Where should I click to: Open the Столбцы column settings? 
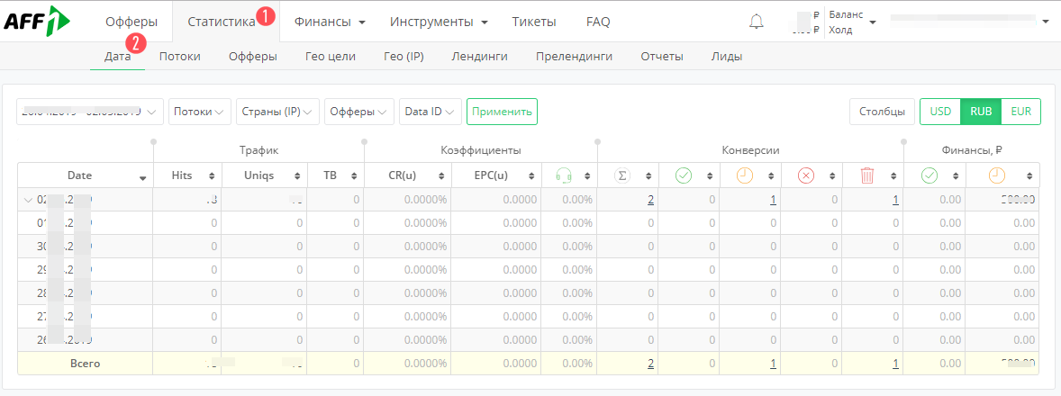click(x=881, y=112)
